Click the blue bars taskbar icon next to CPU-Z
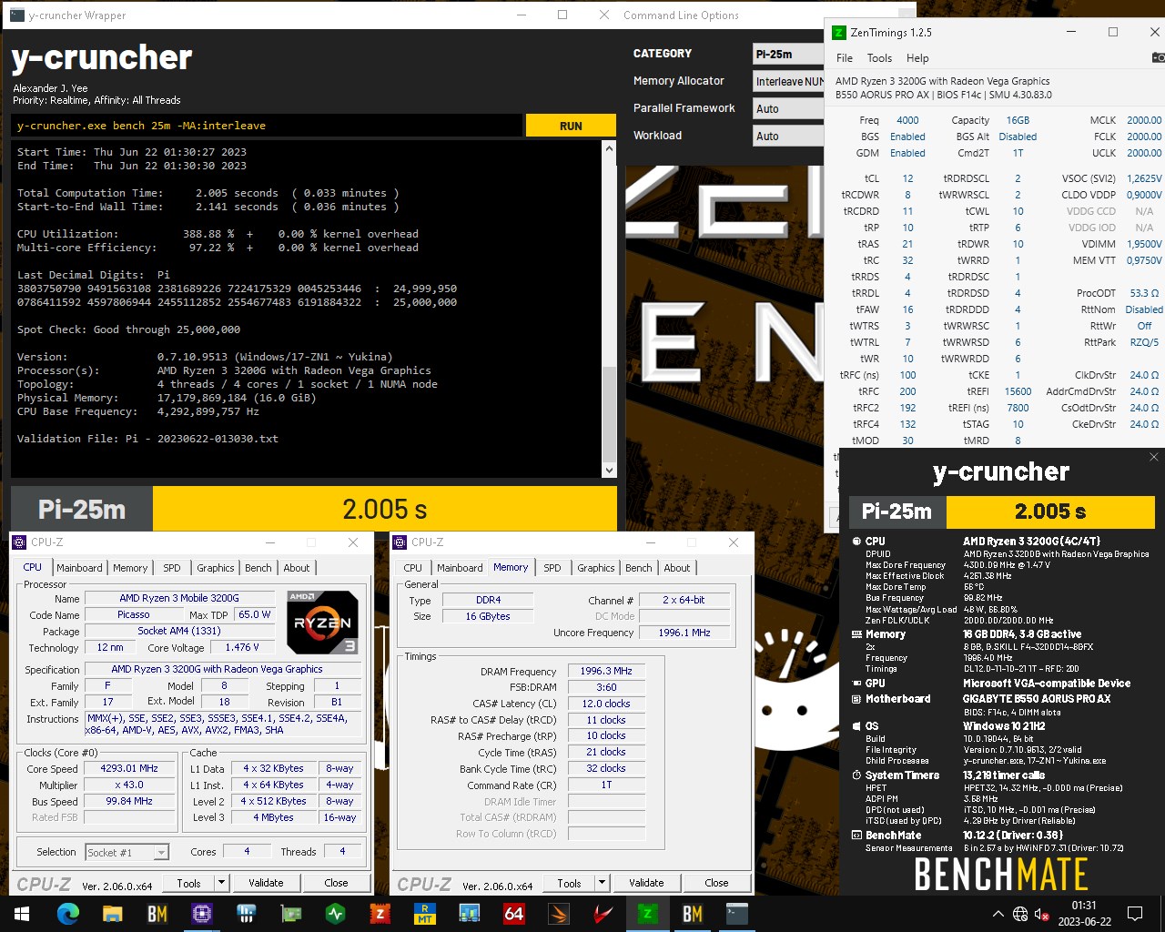The height and width of the screenshot is (932, 1165). [x=246, y=913]
